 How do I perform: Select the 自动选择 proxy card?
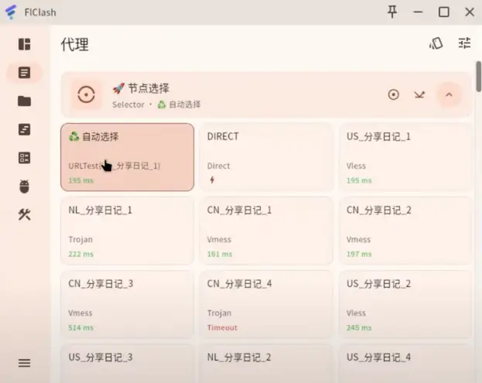coord(127,157)
